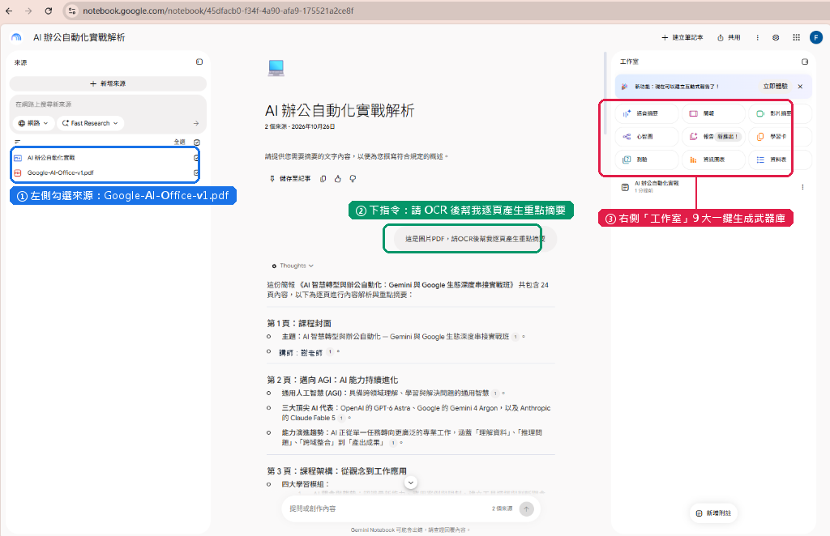The width and height of the screenshot is (830, 536).
Task: Go back with the browser back arrow
Action: click(9, 11)
